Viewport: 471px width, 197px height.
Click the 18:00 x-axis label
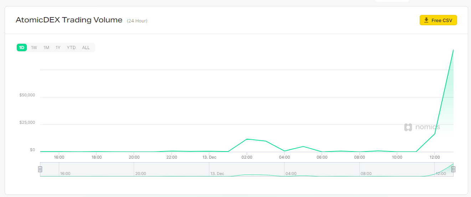point(96,157)
